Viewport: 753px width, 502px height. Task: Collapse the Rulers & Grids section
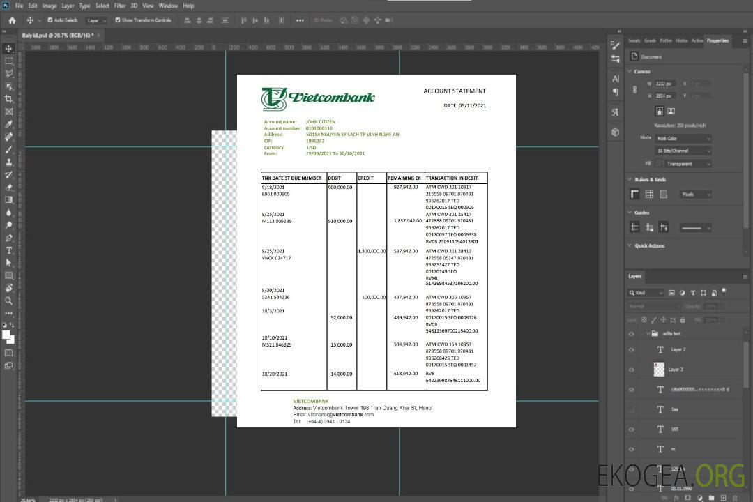coord(630,180)
